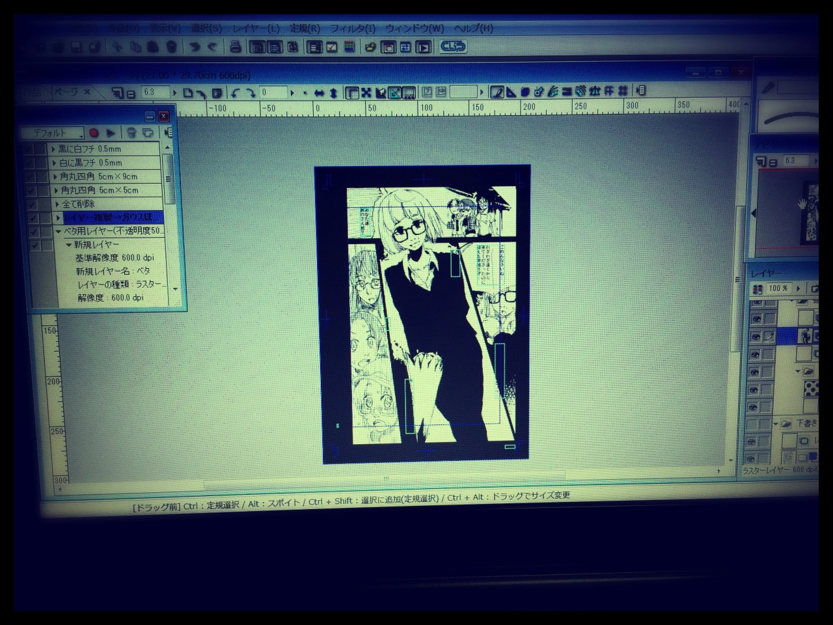Expand the 白に黒フチ 0.5mm action

(54, 163)
